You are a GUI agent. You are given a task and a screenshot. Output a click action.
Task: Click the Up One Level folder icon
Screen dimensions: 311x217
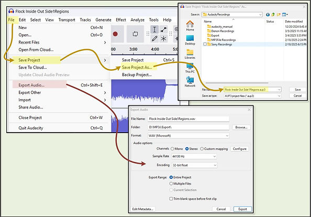coord(273,15)
